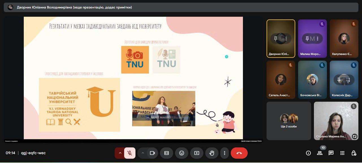Select Отрішко Марина's video tile
Viewport: 362px width, 163px height.
(336, 121)
